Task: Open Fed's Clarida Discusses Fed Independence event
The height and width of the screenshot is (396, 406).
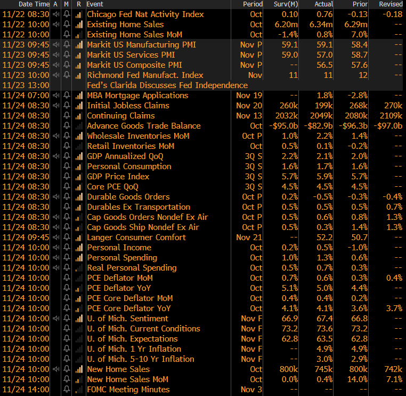Action: pyautogui.click(x=167, y=85)
